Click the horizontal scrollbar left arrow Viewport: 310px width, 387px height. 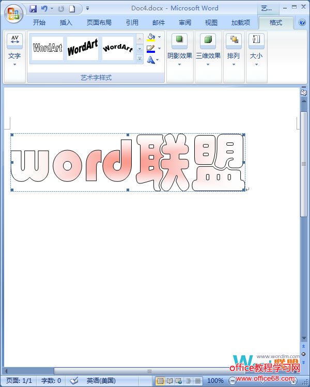click(6, 371)
